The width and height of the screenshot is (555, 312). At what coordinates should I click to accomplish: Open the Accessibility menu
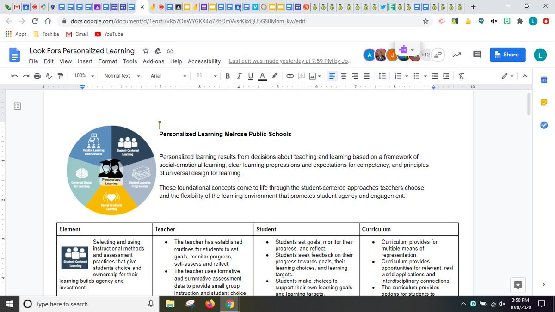click(204, 61)
